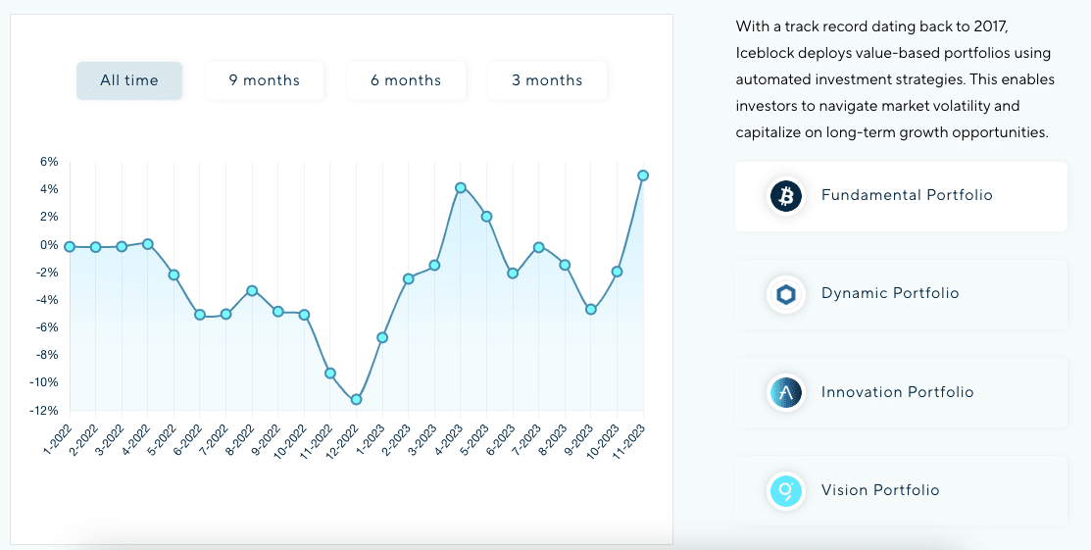This screenshot has height=550, width=1091.
Task: Click the 6-2022 data point
Action: pyautogui.click(x=200, y=315)
